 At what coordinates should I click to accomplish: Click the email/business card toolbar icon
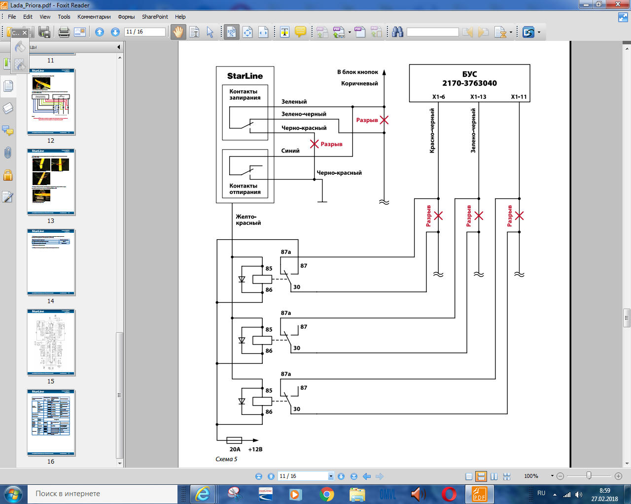click(80, 32)
